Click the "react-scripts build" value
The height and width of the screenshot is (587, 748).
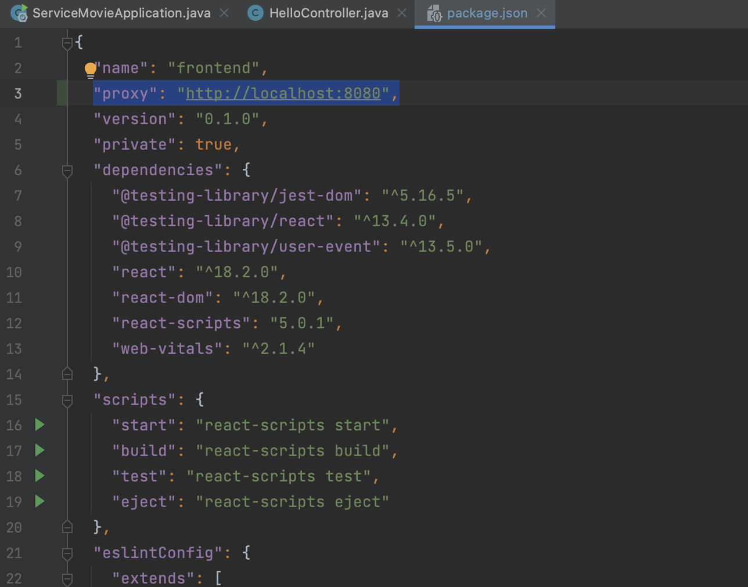point(293,451)
